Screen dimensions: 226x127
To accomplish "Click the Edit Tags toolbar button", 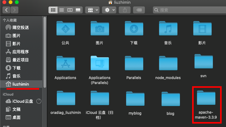I will pyautogui.click(x=139, y=10).
